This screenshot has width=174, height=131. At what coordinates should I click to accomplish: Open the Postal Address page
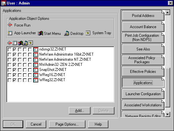[143, 16]
